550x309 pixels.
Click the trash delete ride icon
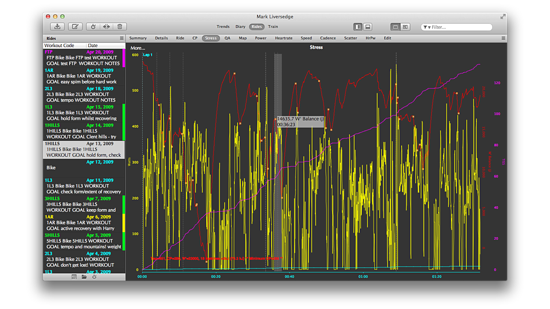tap(119, 27)
